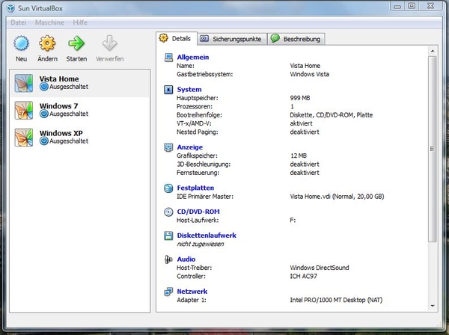Click the Windows XP OS icon

pyautogui.click(x=24, y=138)
